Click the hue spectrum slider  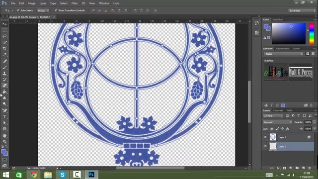pos(312,34)
